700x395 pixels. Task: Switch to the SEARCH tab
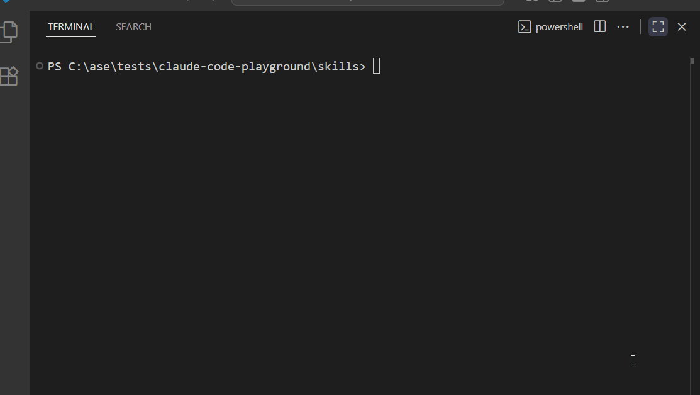(x=133, y=27)
